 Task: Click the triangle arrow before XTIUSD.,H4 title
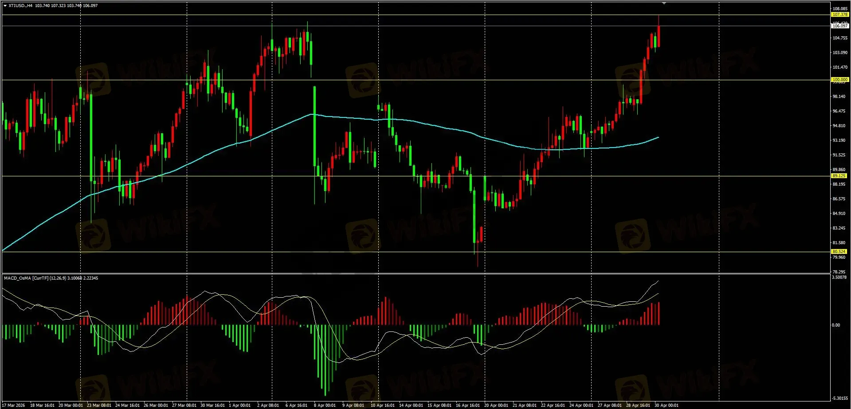[x=5, y=6]
